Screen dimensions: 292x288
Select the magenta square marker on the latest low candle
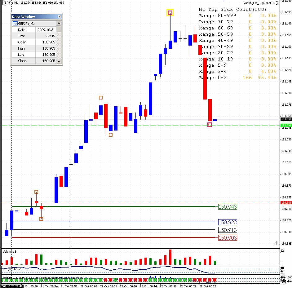point(210,124)
